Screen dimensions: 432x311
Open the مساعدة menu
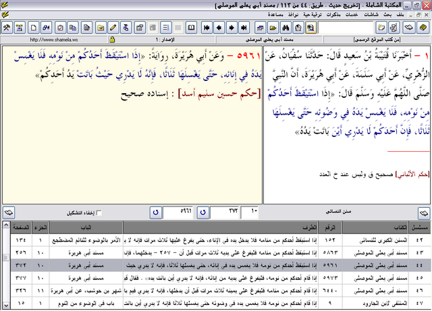pos(275,15)
